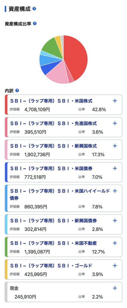Expand the SBI・米国ハイイールド債券 row plus icon
The image size is (127, 308).
(115, 191)
